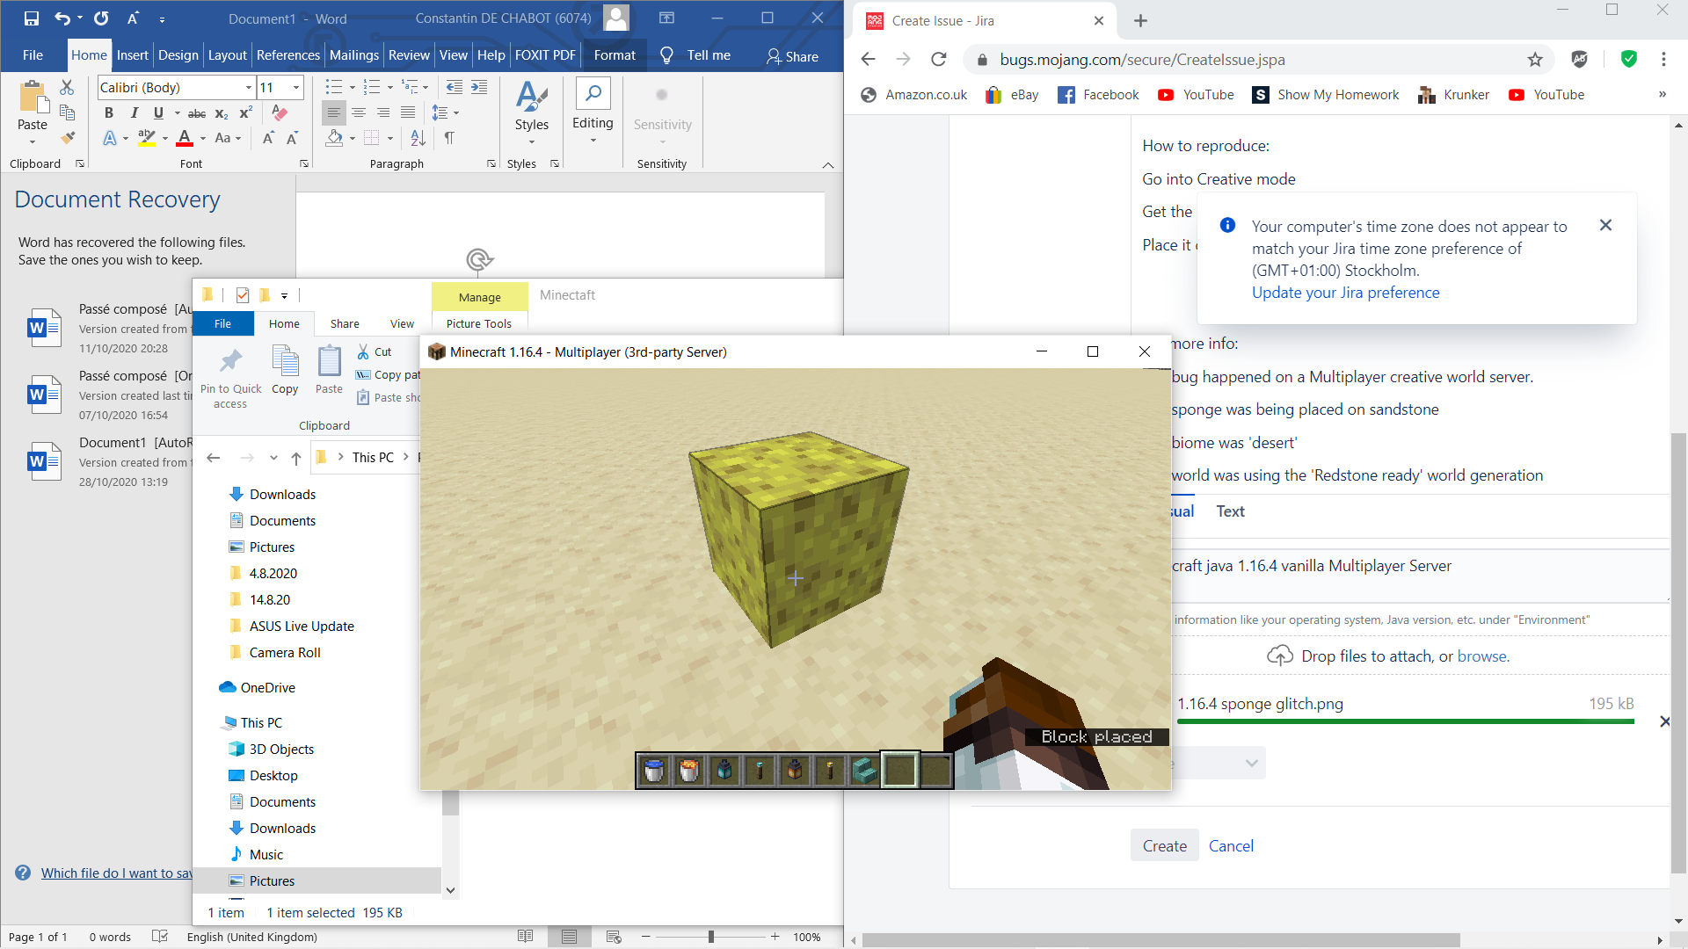Image resolution: width=1688 pixels, height=949 pixels.
Task: Toggle Bold formatting in Word
Action: pyautogui.click(x=109, y=113)
